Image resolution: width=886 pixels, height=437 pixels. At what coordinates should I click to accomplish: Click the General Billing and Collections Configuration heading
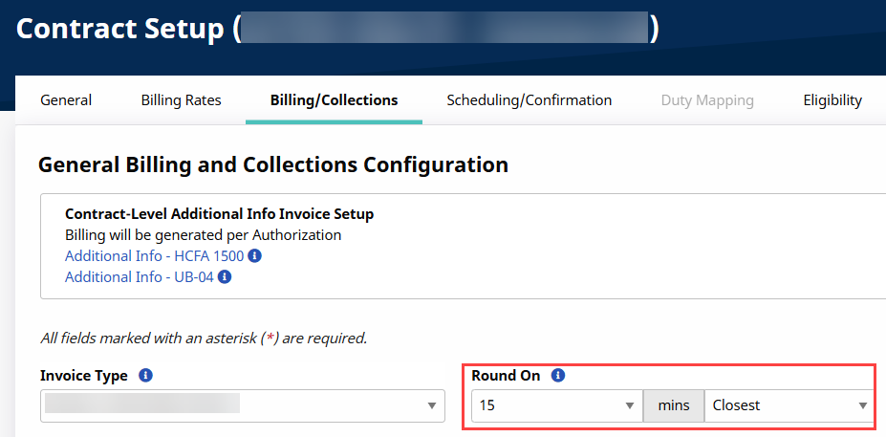coord(273,165)
